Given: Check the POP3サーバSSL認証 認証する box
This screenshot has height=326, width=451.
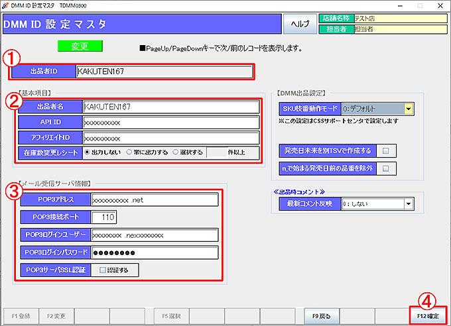Looking at the screenshot, I should [x=102, y=270].
